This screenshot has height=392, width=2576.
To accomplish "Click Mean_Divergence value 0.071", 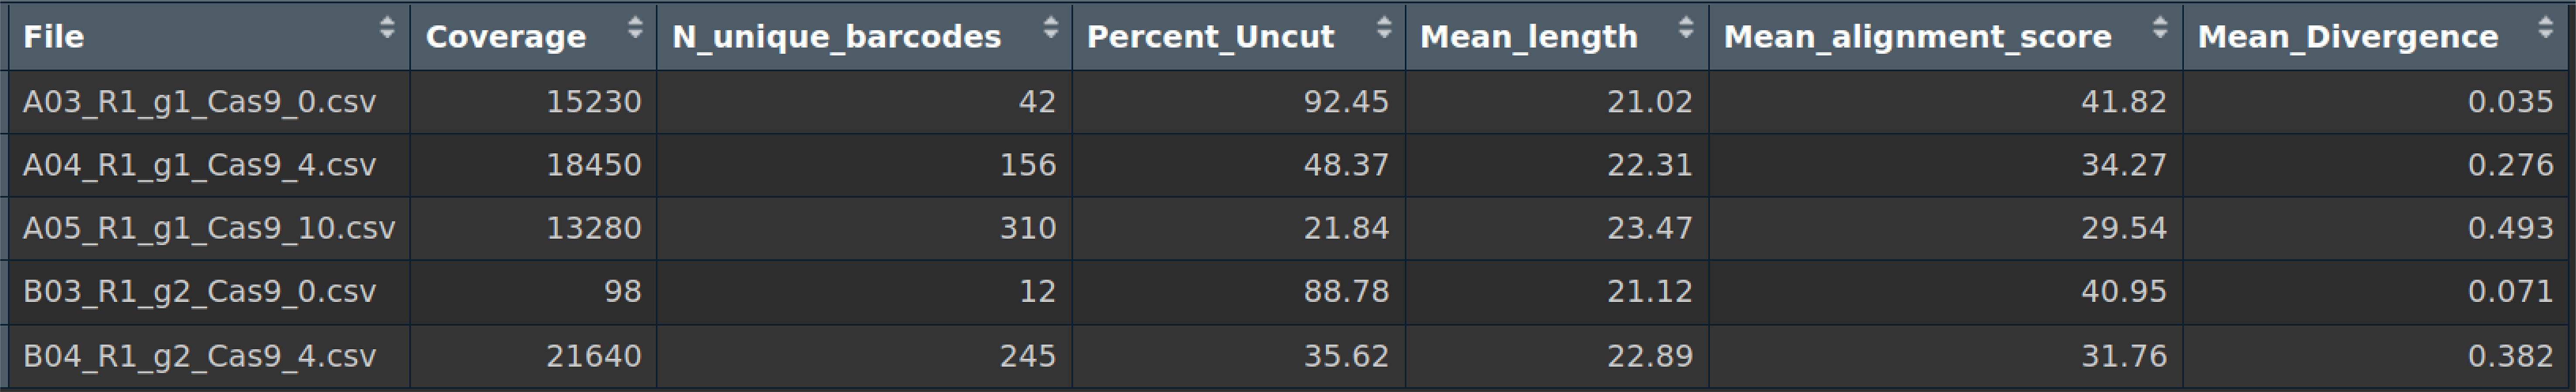I will coord(2510,291).
